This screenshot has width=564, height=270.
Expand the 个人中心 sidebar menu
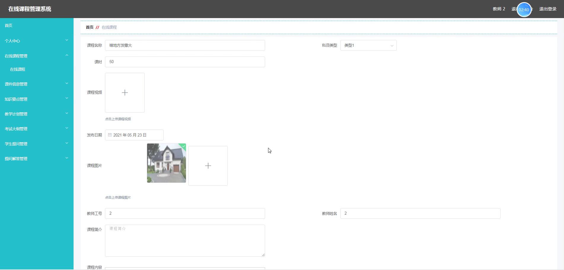tap(36, 41)
